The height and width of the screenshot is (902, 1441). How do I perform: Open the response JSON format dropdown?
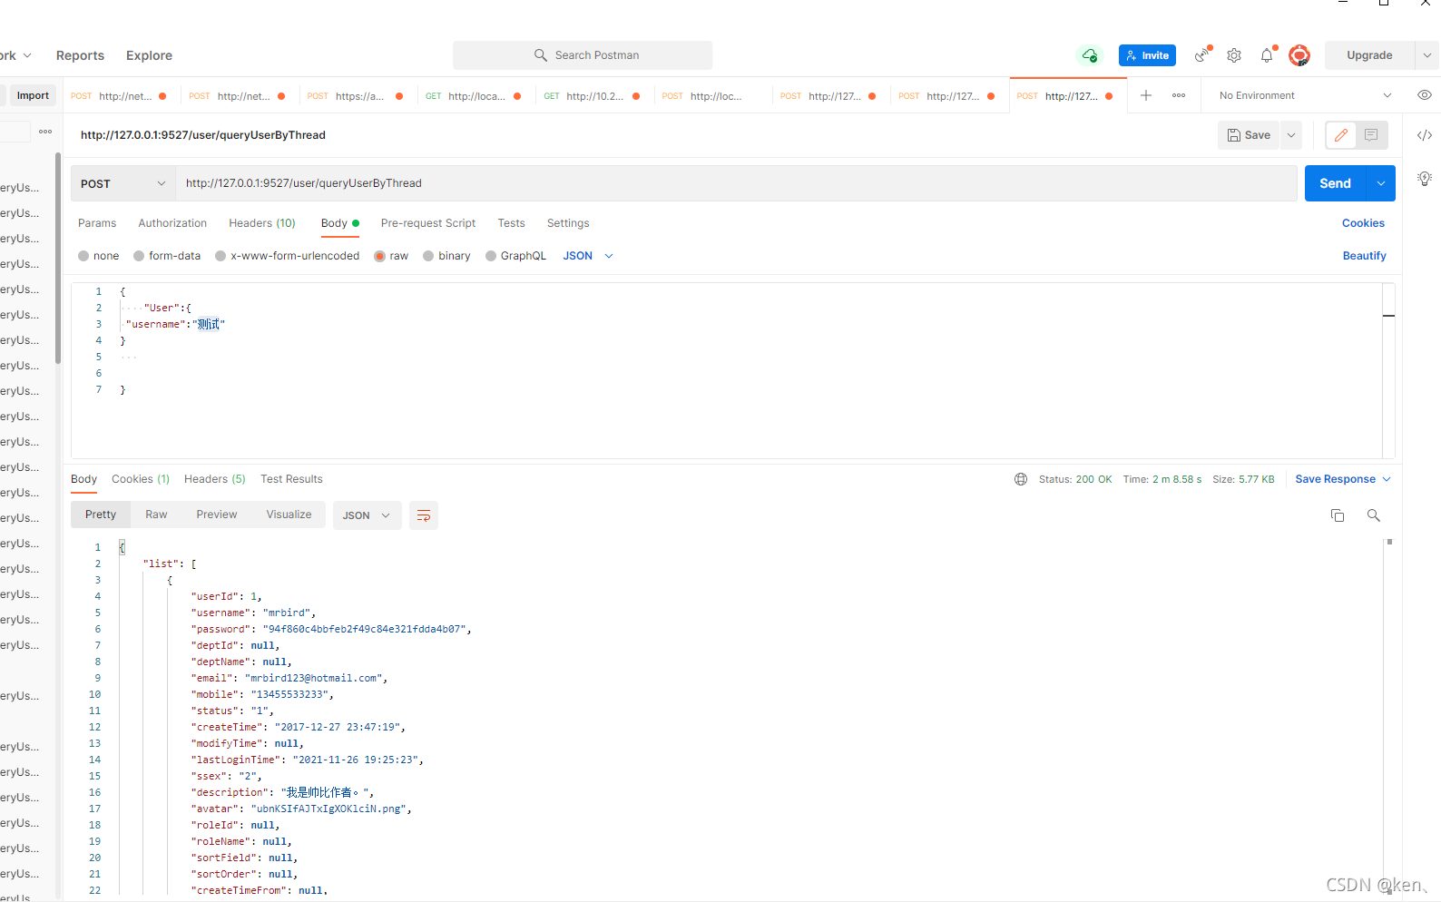point(367,515)
